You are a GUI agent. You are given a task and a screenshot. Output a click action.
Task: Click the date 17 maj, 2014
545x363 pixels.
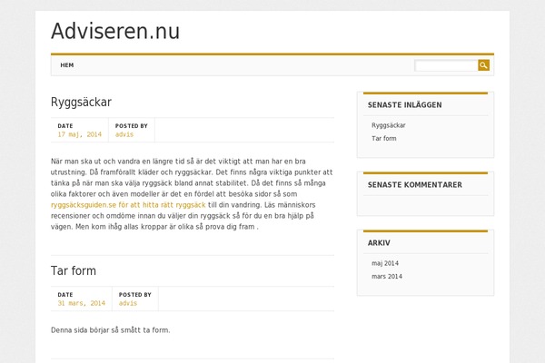click(x=80, y=134)
